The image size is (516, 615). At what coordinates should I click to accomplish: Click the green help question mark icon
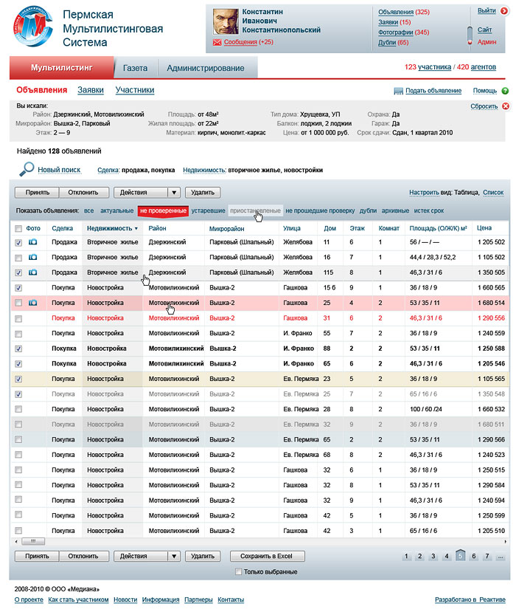pyautogui.click(x=505, y=91)
